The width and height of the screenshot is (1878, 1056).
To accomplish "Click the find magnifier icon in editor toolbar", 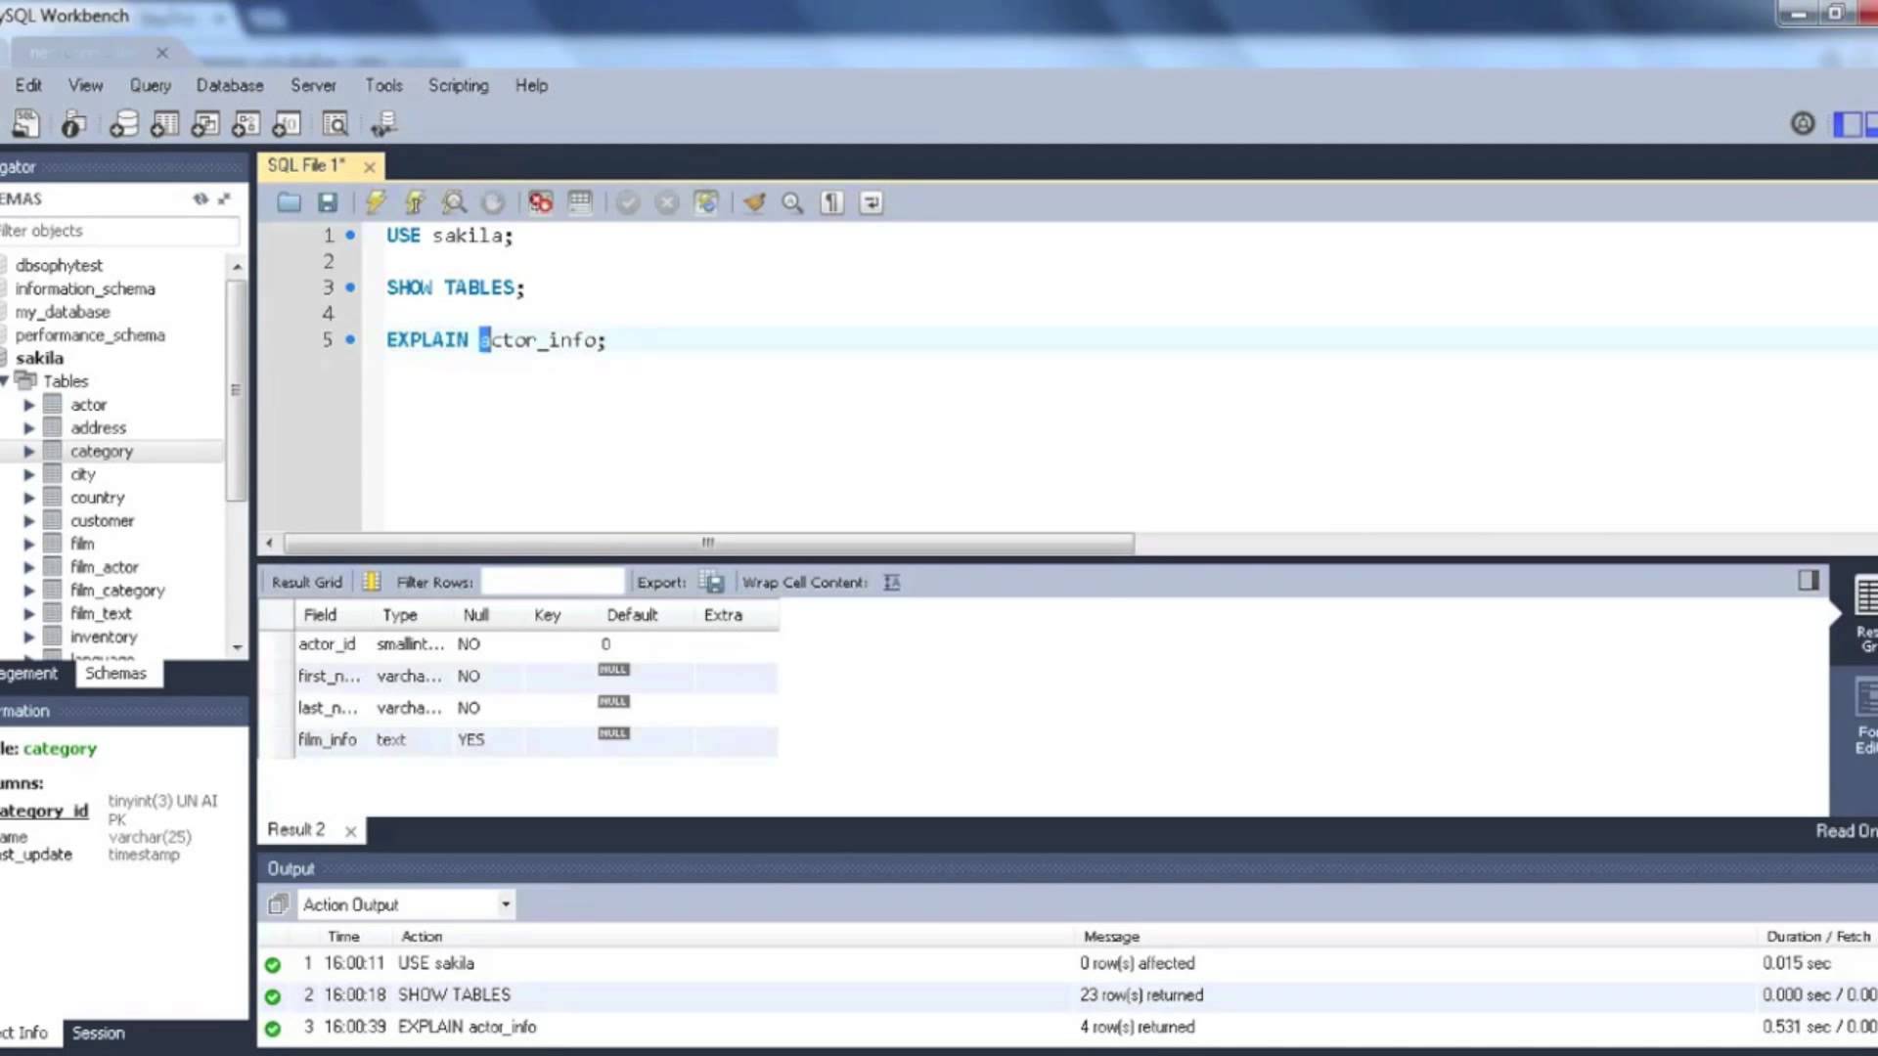I will [x=792, y=202].
